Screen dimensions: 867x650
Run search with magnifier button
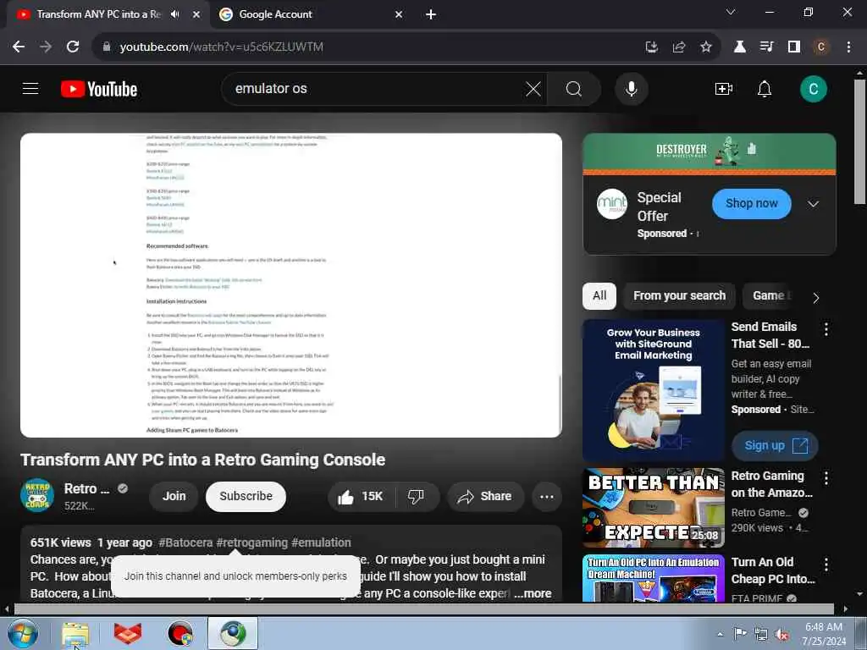pyautogui.click(x=574, y=89)
